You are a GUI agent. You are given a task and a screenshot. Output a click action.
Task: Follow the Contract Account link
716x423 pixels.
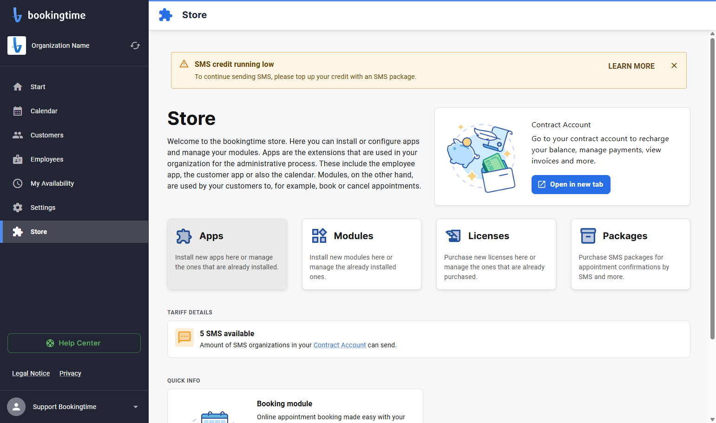[340, 345]
